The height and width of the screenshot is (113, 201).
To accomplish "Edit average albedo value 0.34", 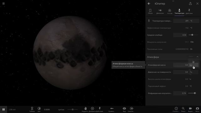I will pos(180,35).
